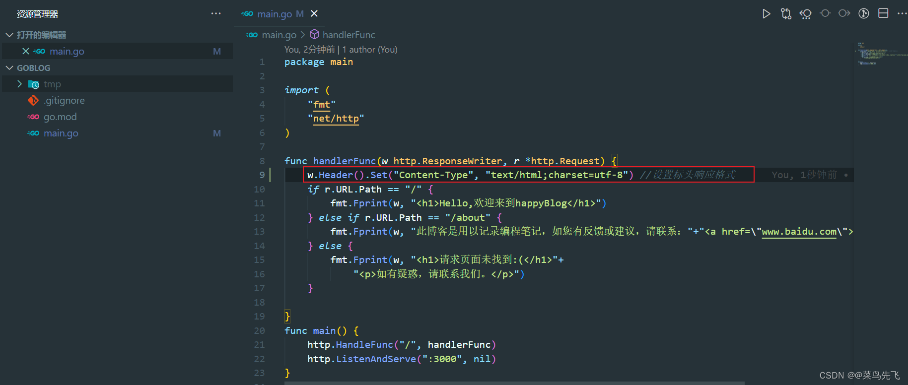
Task: Click the http.ListenAndServe call
Action: pyautogui.click(x=401, y=359)
